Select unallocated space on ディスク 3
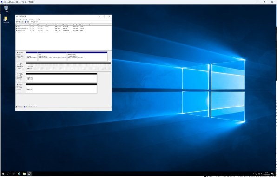Viewport: 277px width, 177px height. click(61, 88)
